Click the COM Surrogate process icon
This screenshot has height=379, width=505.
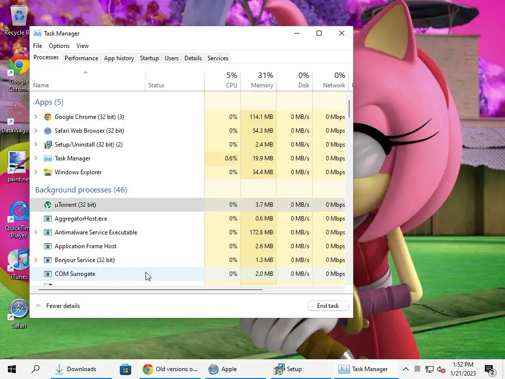[x=48, y=274]
